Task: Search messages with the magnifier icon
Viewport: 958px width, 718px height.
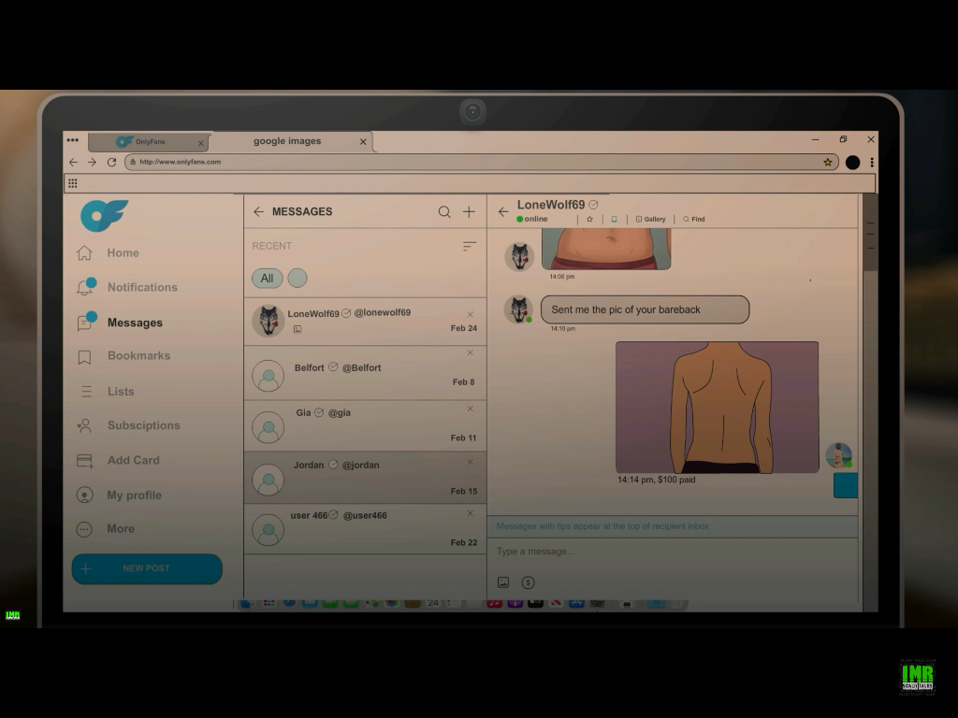Action: [444, 212]
